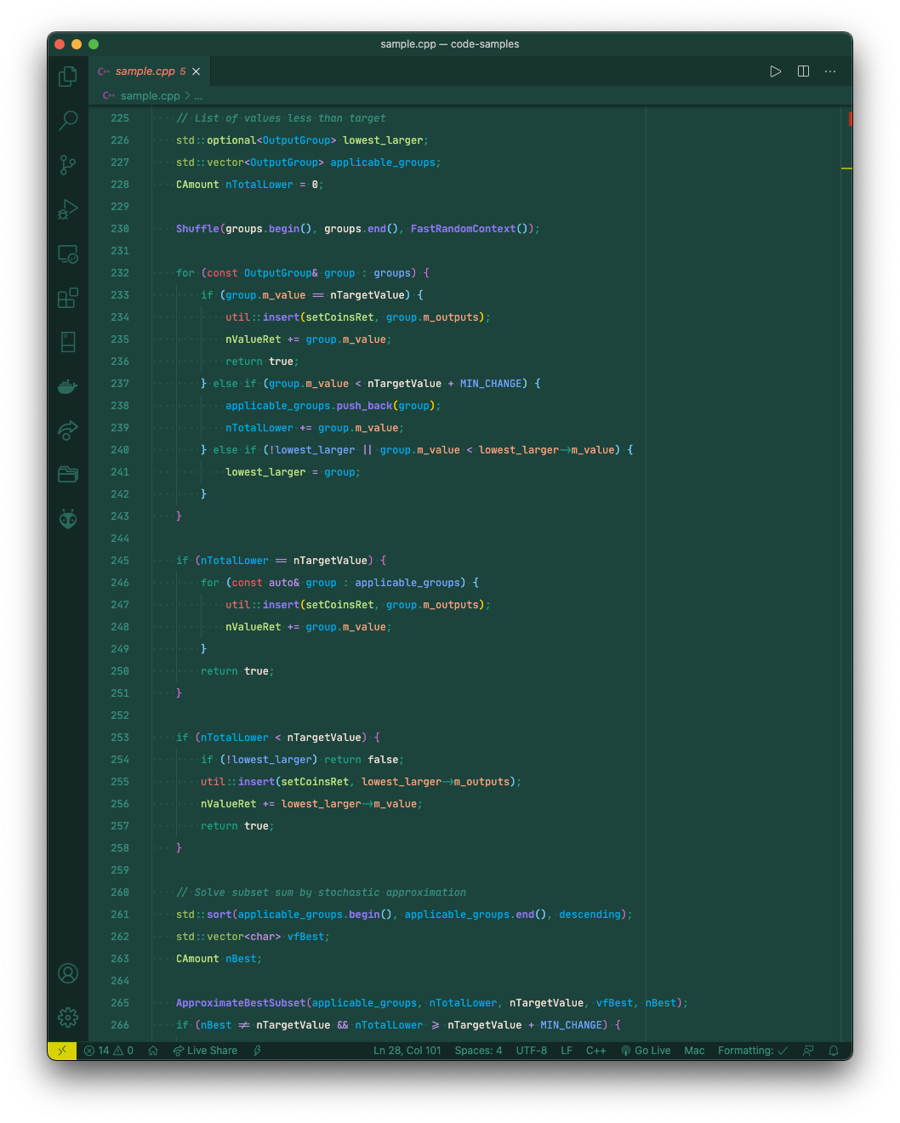Open the More Actions ellipsis menu
The height and width of the screenshot is (1123, 900).
click(830, 71)
